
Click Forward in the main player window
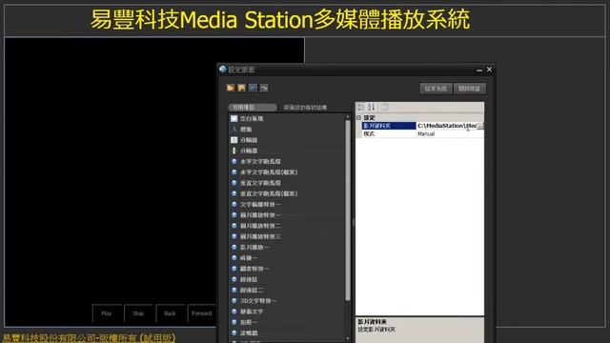click(x=201, y=313)
